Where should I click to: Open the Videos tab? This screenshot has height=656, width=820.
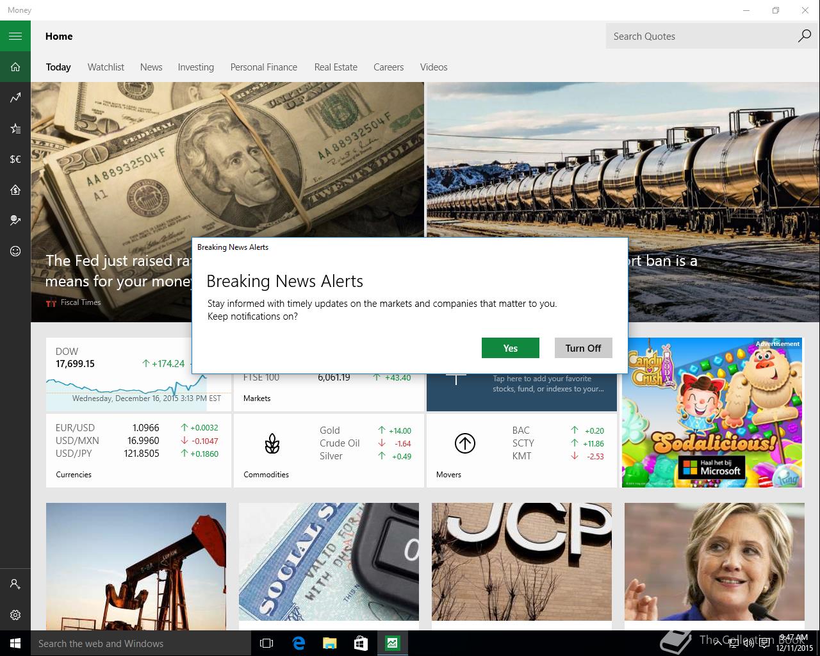tap(434, 67)
